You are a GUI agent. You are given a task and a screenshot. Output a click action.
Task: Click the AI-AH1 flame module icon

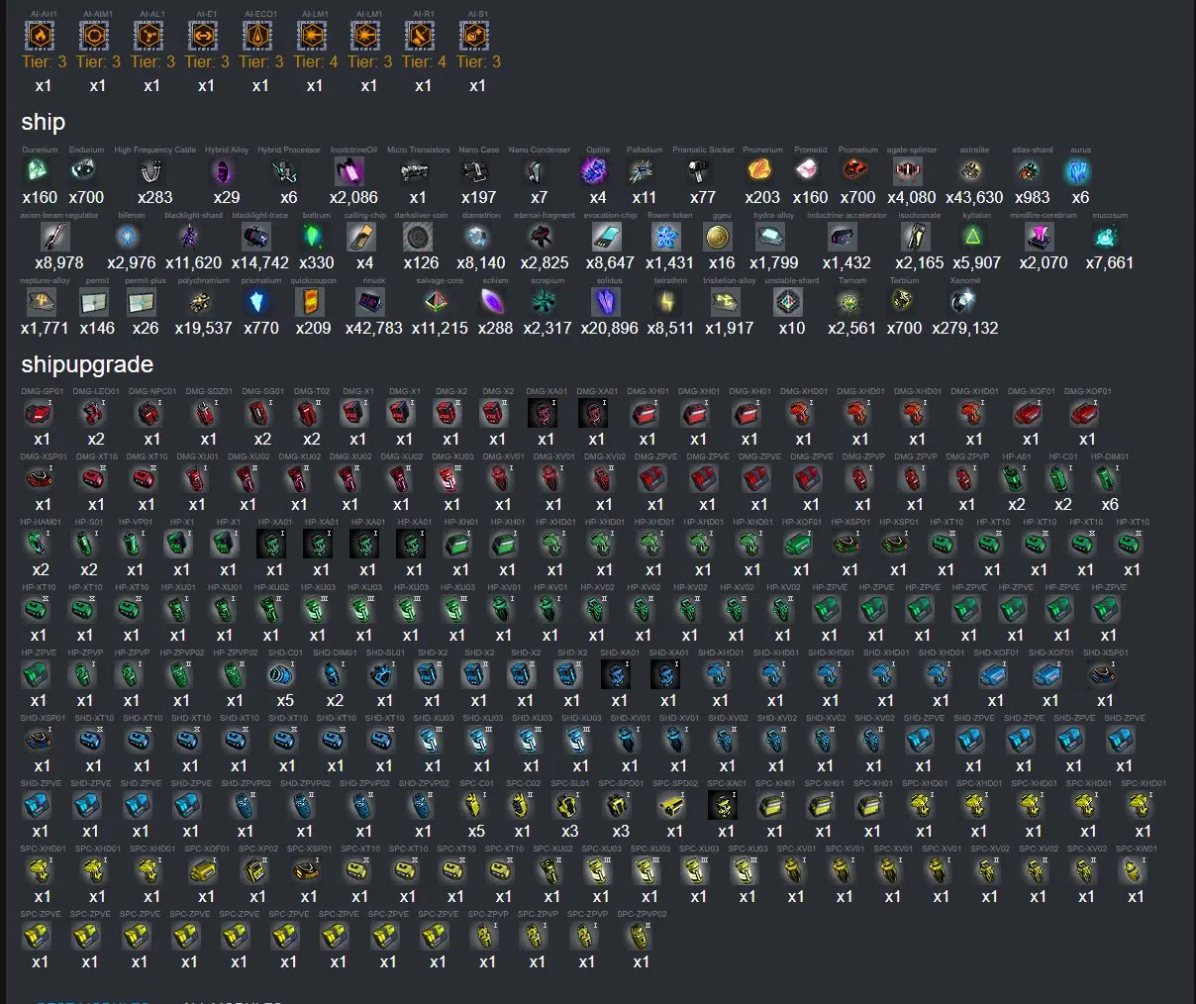(x=41, y=36)
